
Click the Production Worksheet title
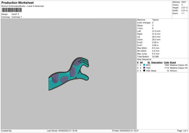tap(18, 3)
